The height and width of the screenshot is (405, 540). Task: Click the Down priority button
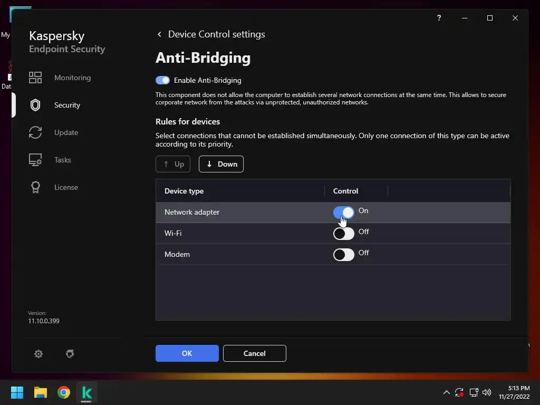(221, 164)
